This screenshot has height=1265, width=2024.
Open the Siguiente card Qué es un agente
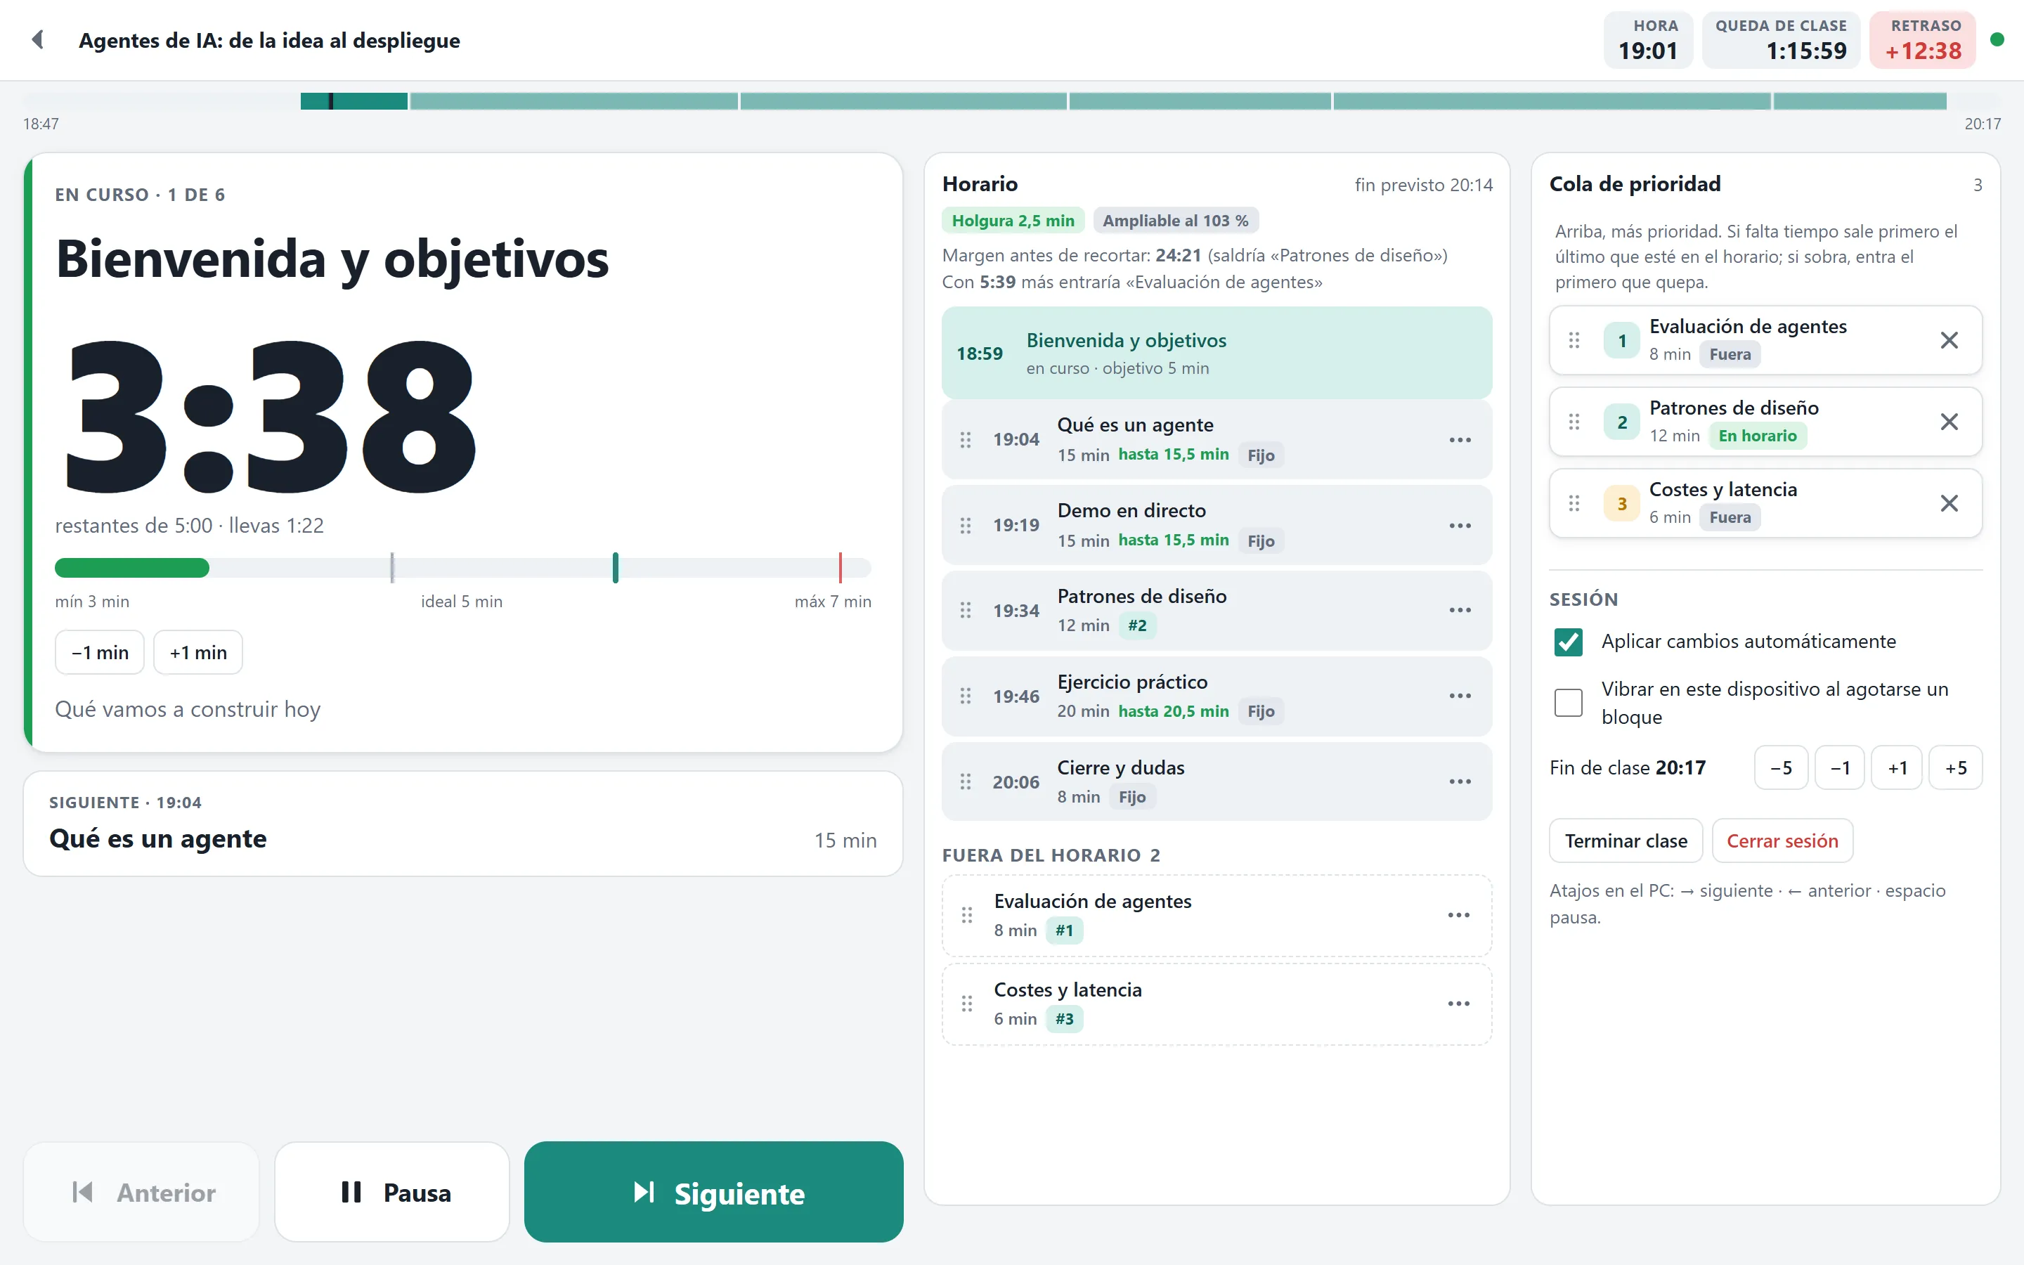462,824
